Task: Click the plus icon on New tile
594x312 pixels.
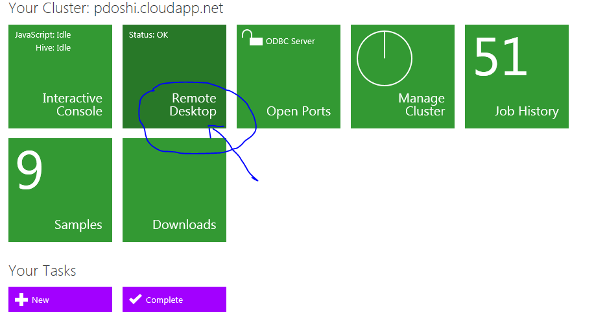Action: coord(21,300)
